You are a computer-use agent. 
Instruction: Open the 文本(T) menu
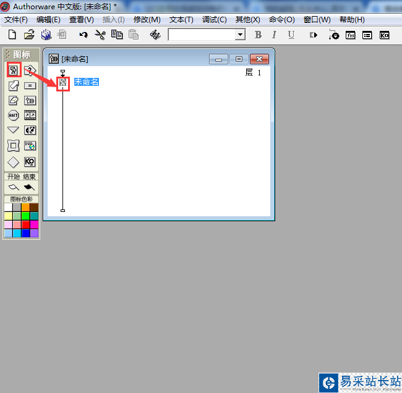pyautogui.click(x=181, y=20)
